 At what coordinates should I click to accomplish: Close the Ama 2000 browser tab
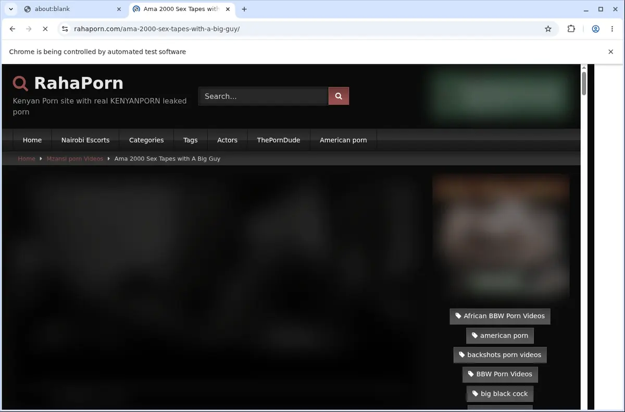[228, 9]
